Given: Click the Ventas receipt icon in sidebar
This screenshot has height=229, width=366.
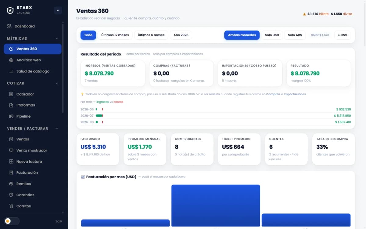Looking at the screenshot, I should click(x=11, y=139).
